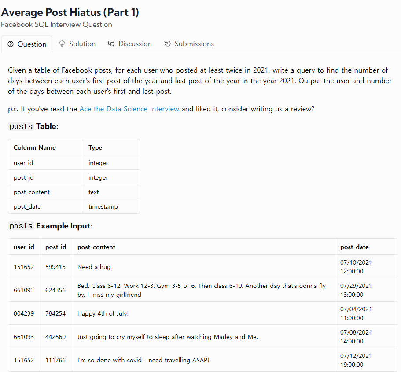Image resolution: width=401 pixels, height=372 pixels.
Task: Click the post_date header in example input
Action: pos(366,247)
